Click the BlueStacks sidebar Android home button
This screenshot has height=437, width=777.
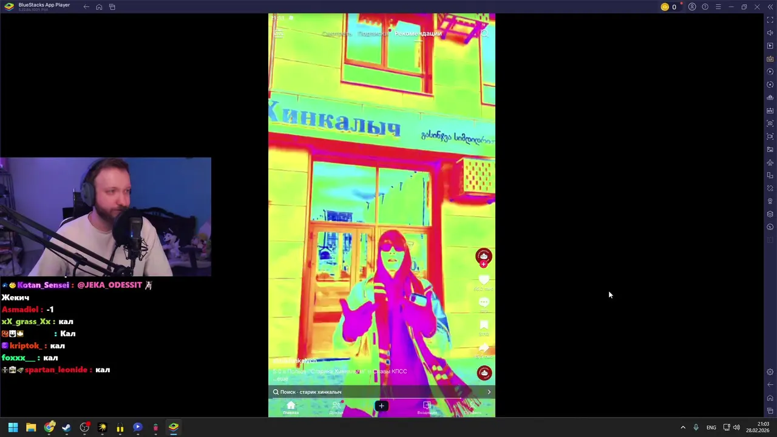pos(770,398)
